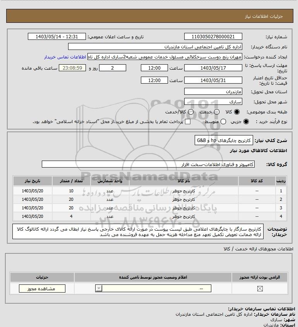Select the کالا radio button
Viewport: 298px width, 327px height.
(x=237, y=112)
